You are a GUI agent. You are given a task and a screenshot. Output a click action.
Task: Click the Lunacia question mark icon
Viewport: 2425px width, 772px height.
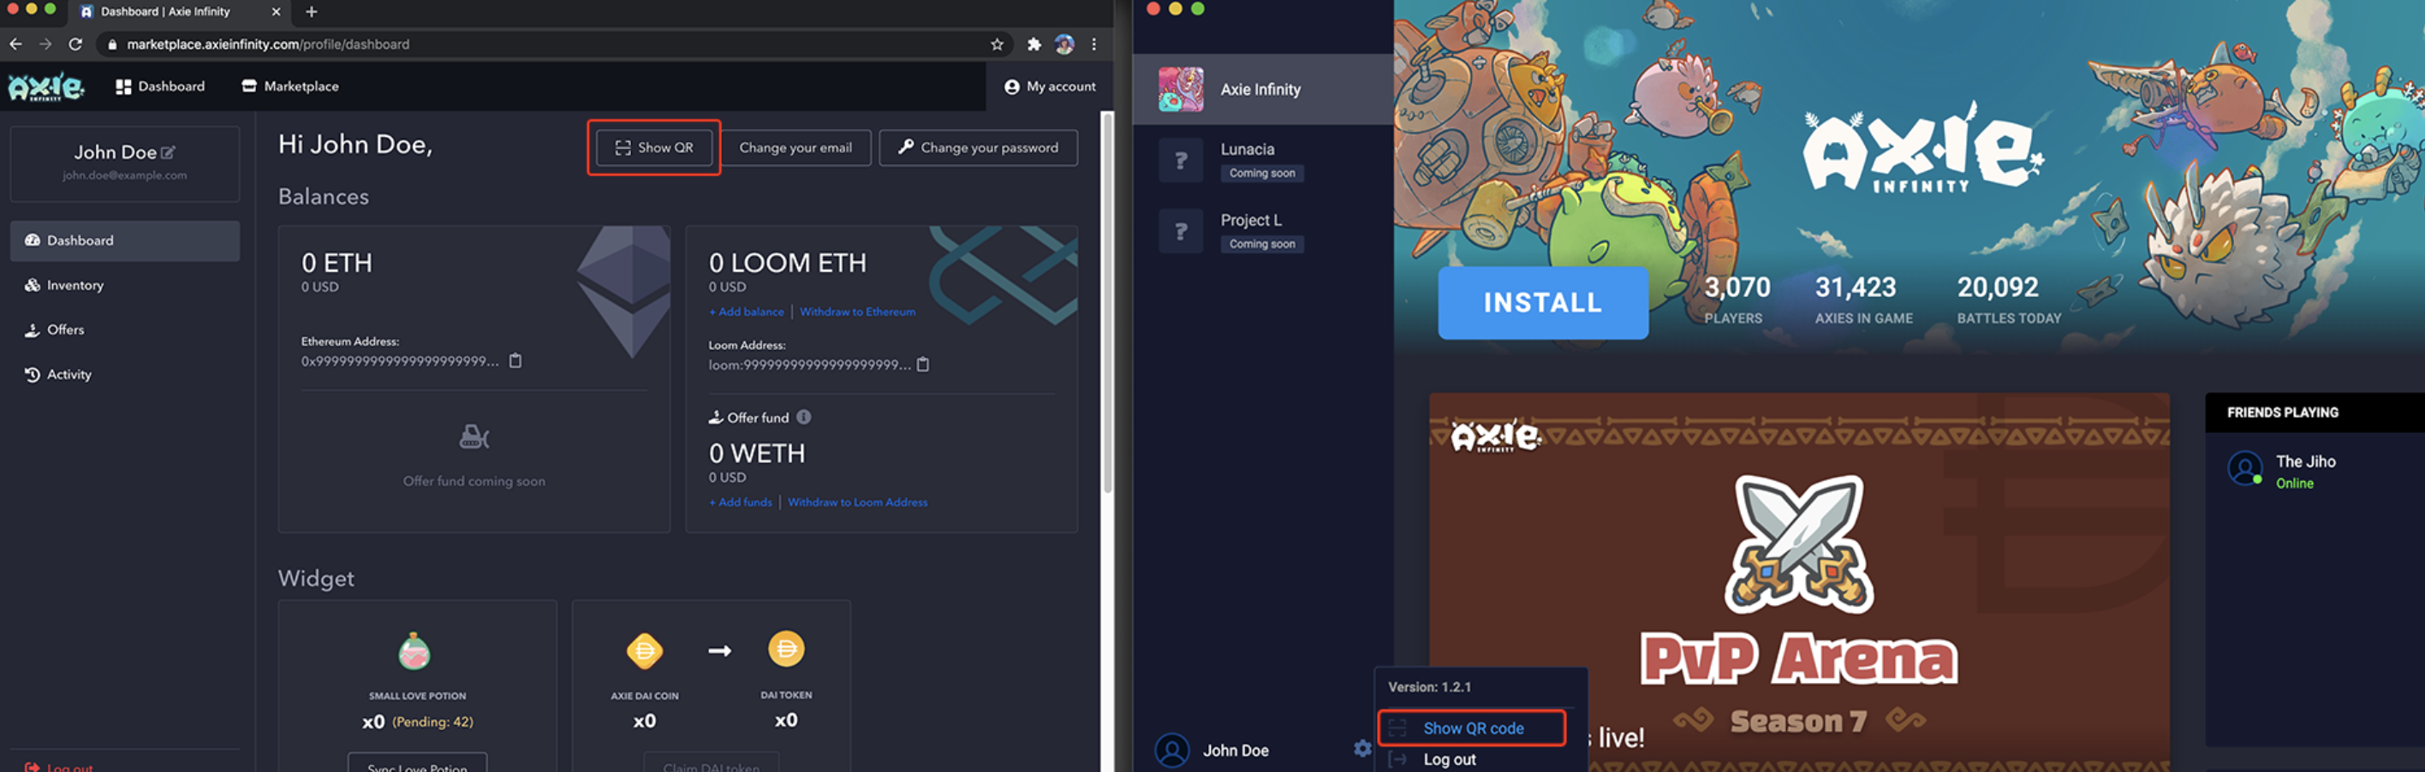1181,160
